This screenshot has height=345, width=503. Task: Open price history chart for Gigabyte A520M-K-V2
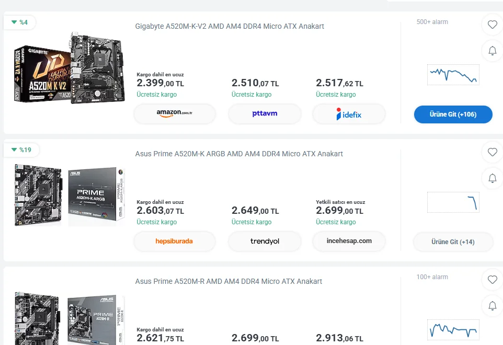tap(453, 75)
